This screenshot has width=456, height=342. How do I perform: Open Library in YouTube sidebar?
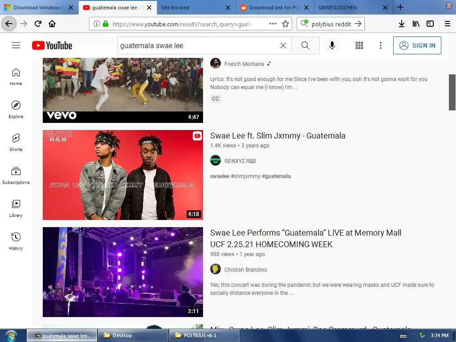(x=16, y=208)
